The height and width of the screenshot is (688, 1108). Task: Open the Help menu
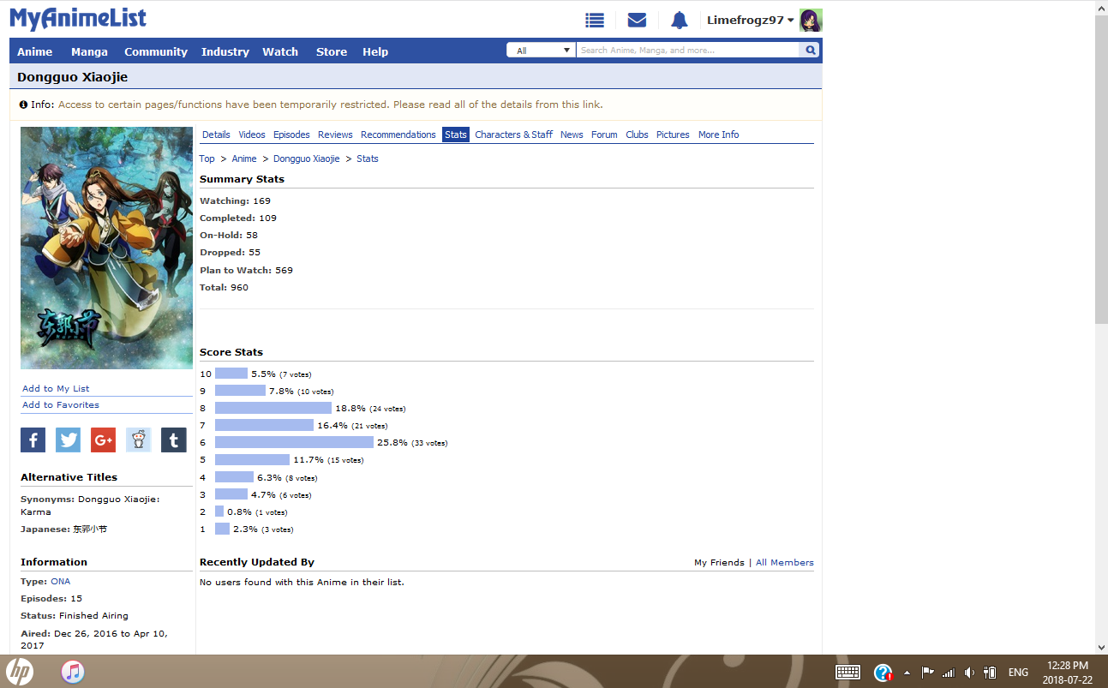coord(375,51)
